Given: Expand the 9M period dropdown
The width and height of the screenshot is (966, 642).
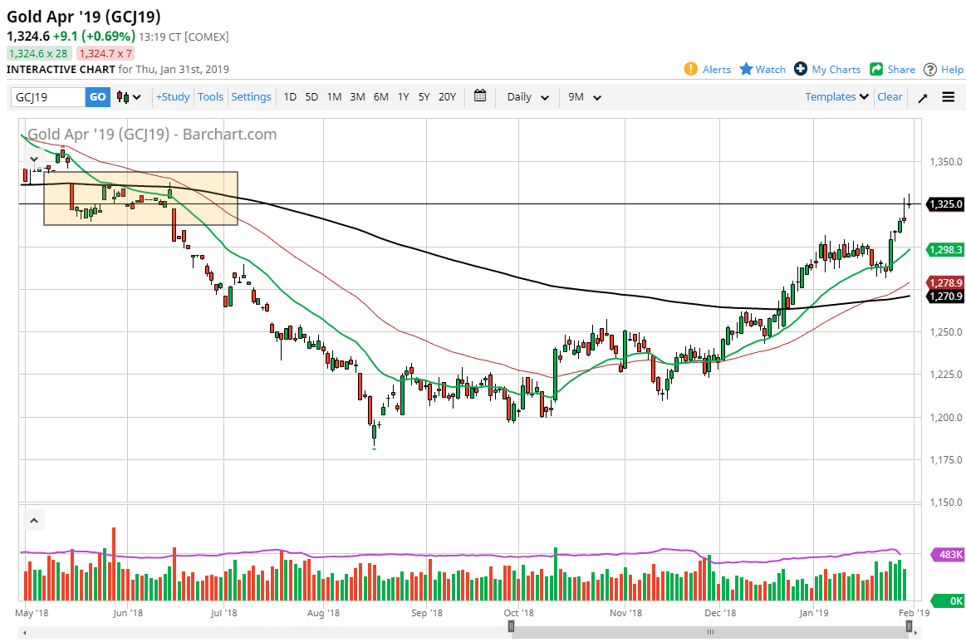Looking at the screenshot, I should click(584, 97).
